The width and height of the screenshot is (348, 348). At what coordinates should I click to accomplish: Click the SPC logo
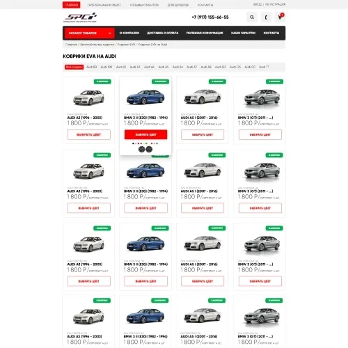pyautogui.click(x=80, y=17)
